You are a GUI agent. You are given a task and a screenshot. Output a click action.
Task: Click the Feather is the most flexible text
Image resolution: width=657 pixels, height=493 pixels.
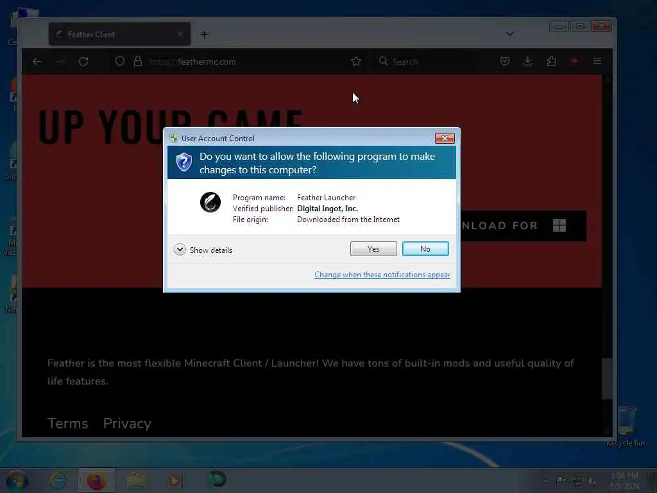(311, 372)
